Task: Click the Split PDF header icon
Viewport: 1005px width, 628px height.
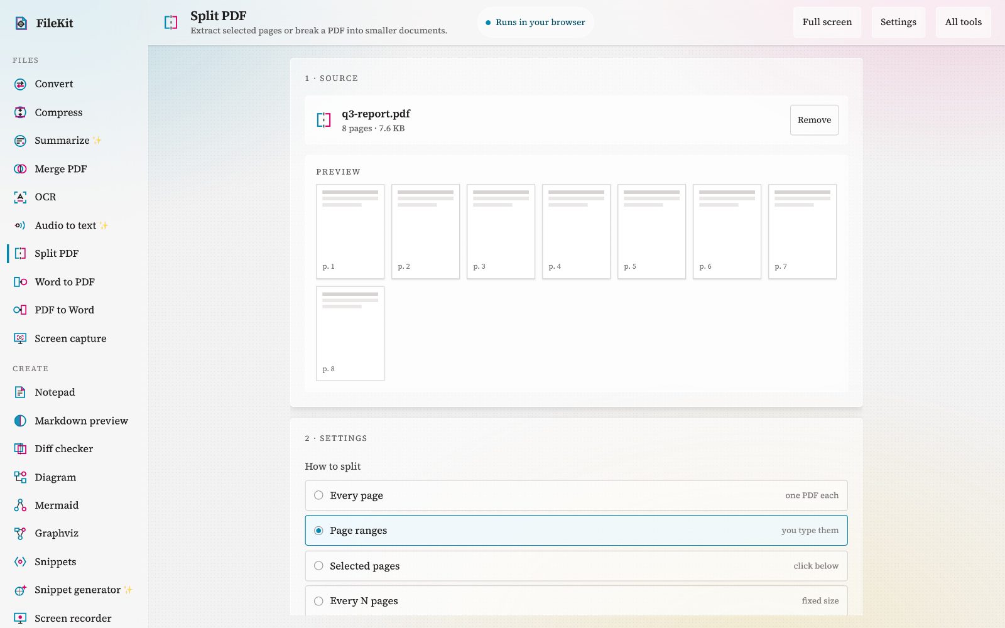Action: [171, 23]
